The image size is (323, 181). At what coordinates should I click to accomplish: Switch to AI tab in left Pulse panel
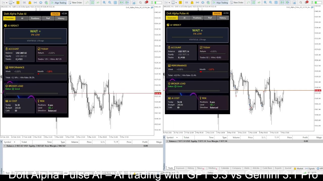click(x=22, y=18)
